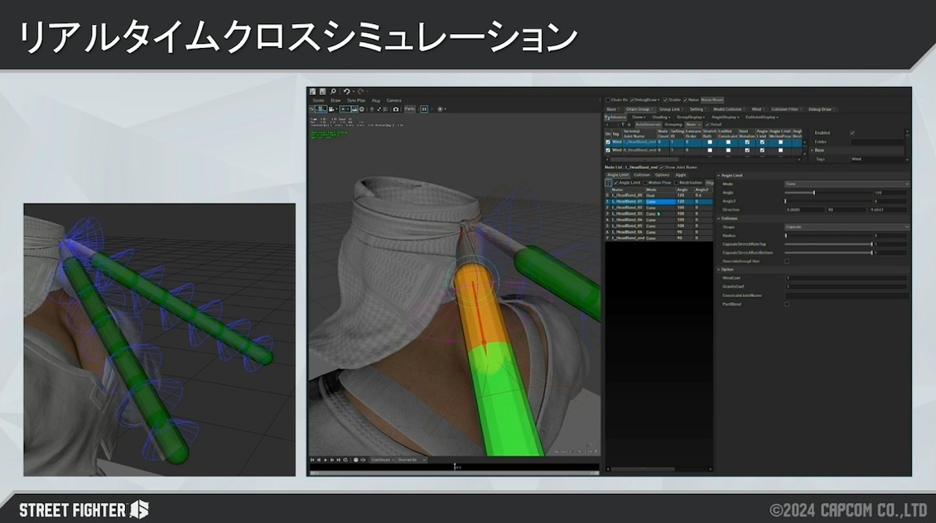936x523 pixels.
Task: Click the Noise Reset button
Action: [x=712, y=100]
